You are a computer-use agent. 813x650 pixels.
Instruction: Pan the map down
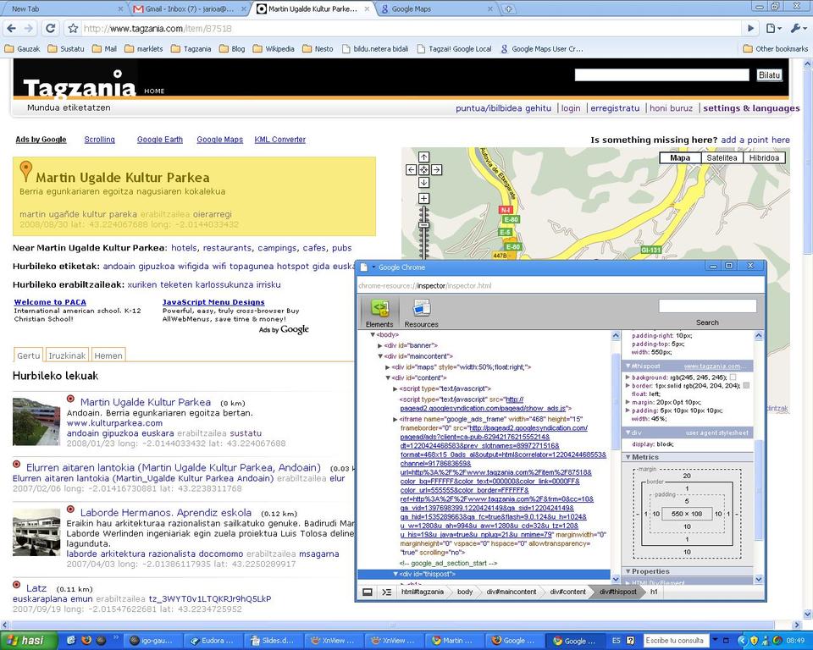pos(423,183)
